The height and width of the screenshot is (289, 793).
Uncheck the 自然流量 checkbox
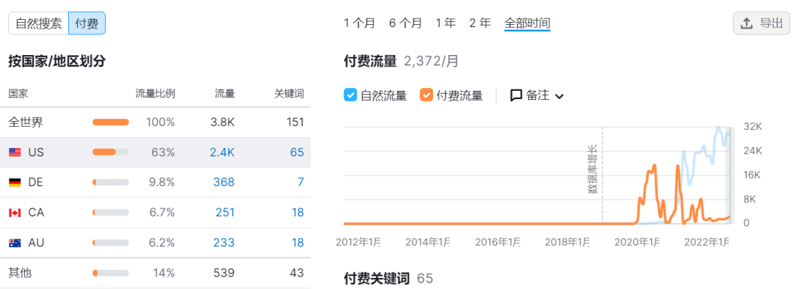350,95
